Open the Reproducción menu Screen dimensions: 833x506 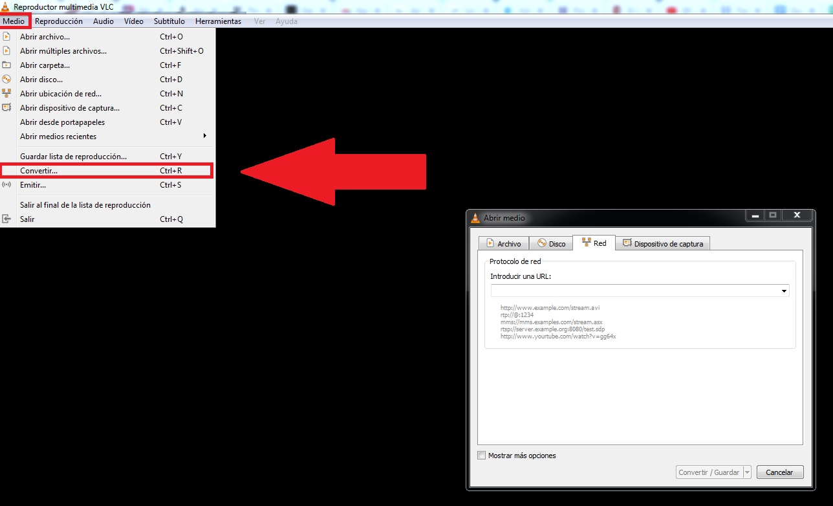pyautogui.click(x=59, y=21)
